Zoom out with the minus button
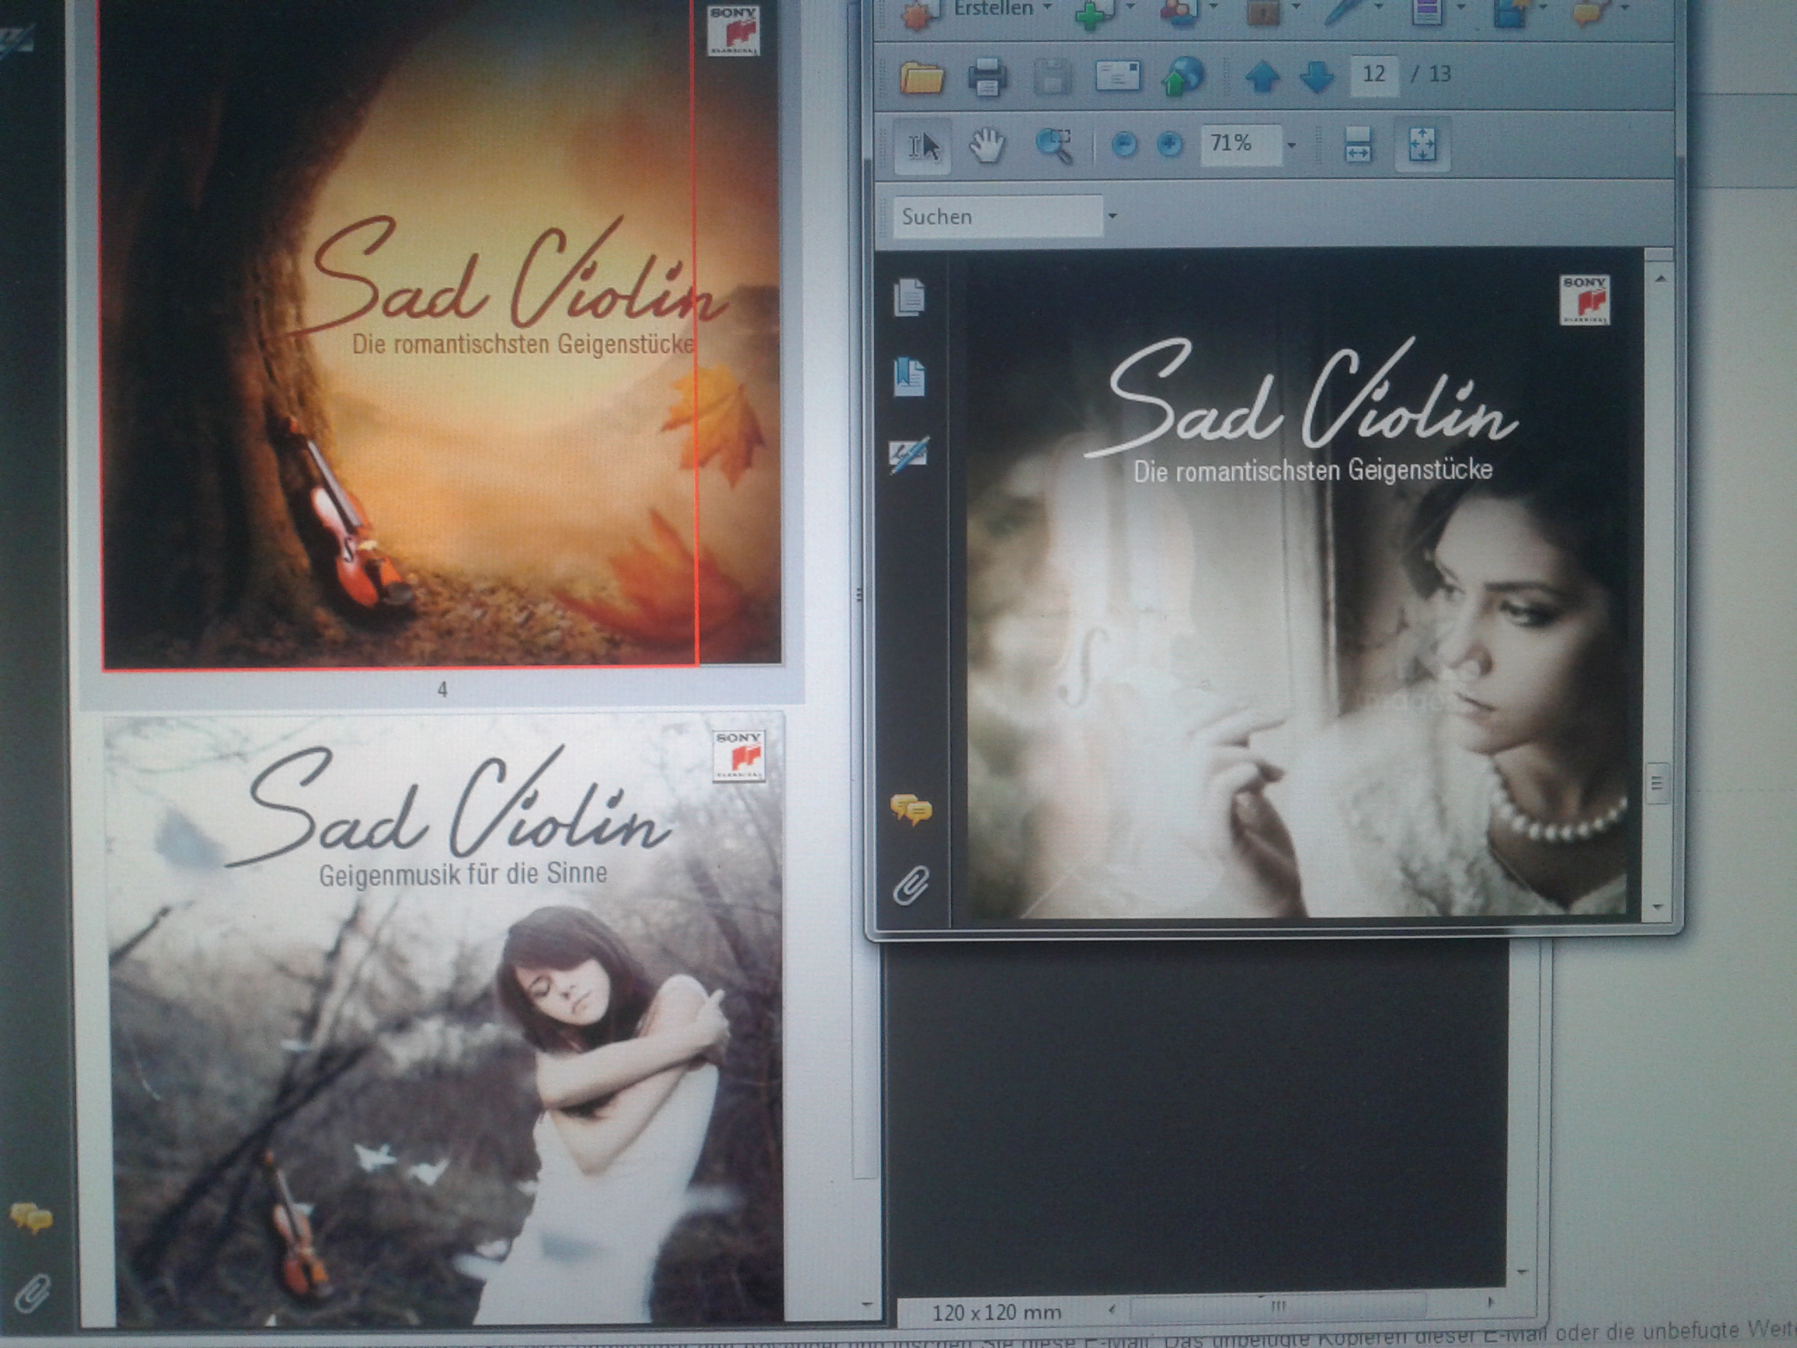The image size is (1797, 1348). 1124,145
